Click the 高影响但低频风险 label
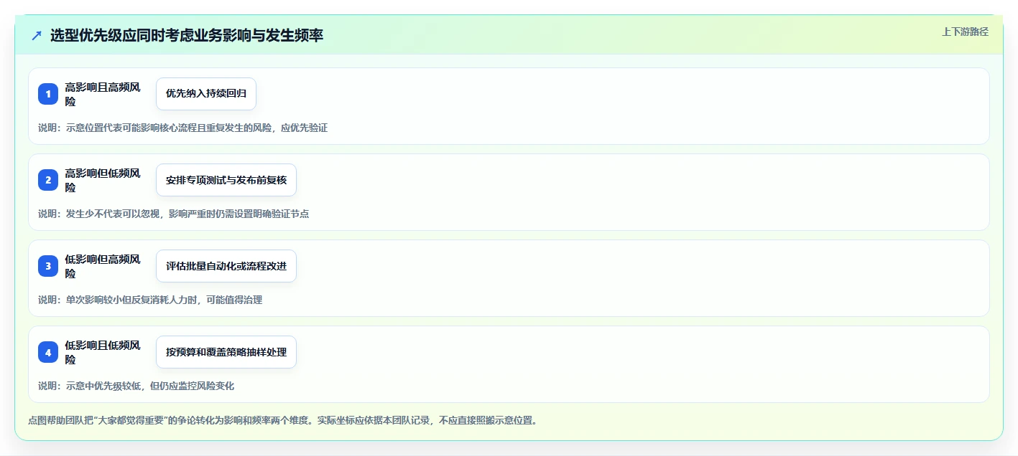This screenshot has height=456, width=1018. coord(103,180)
